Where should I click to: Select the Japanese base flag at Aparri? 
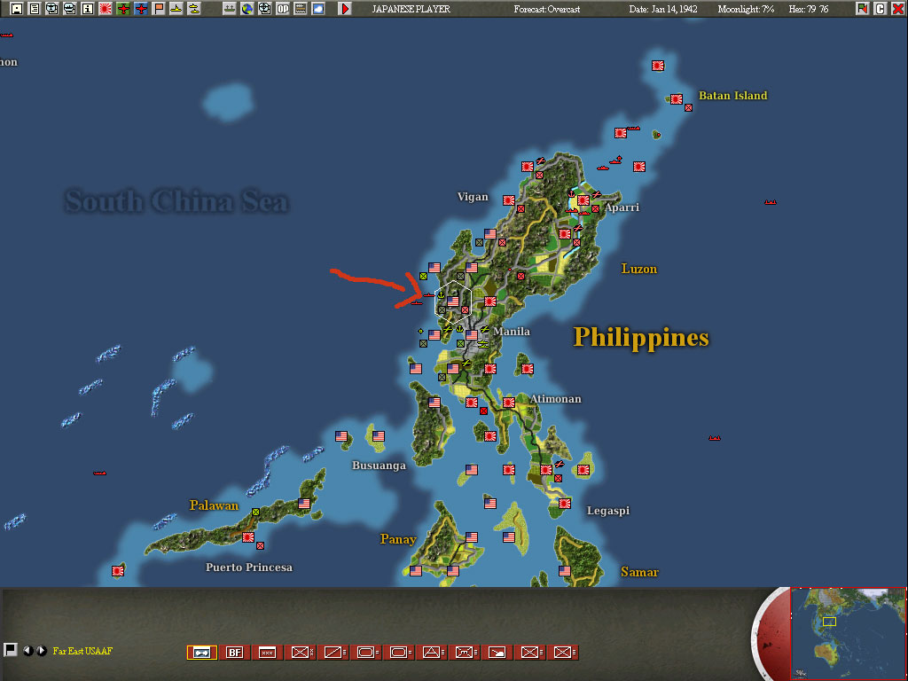(x=583, y=200)
